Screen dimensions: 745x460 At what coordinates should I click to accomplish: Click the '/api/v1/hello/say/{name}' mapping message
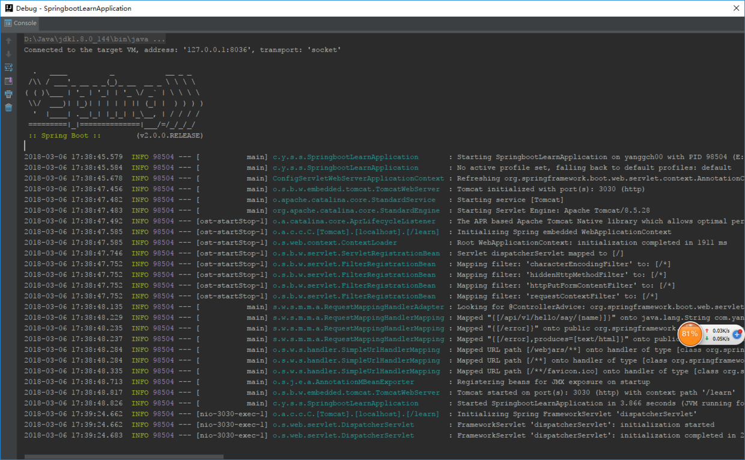click(601, 318)
